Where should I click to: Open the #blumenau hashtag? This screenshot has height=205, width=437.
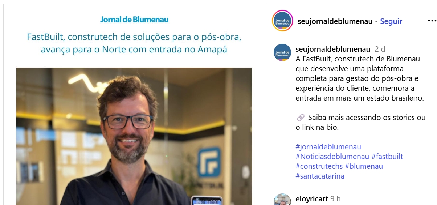tap(364, 166)
